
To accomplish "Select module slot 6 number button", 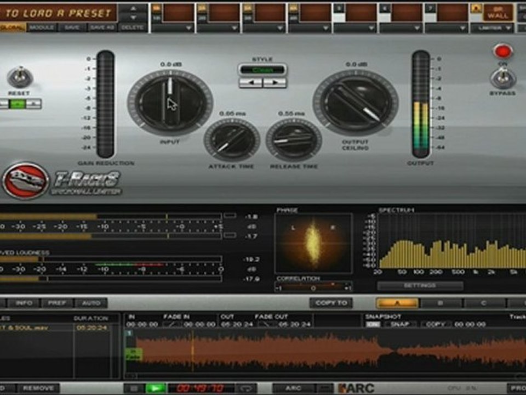I will tap(385, 8).
